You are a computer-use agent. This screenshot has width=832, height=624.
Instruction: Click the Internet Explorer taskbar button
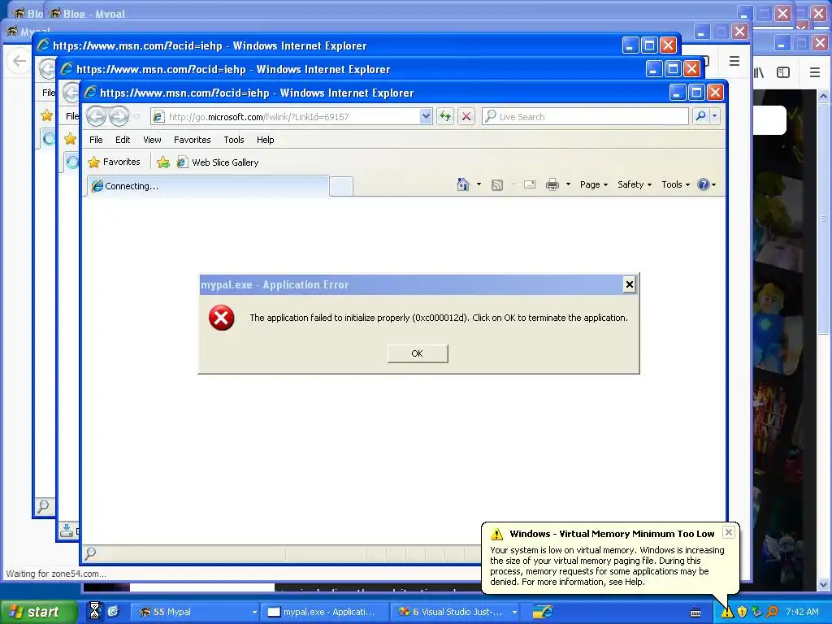[x=543, y=612]
